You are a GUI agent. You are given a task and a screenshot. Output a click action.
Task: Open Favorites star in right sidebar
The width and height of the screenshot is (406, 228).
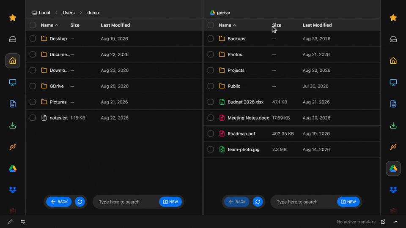click(393, 18)
